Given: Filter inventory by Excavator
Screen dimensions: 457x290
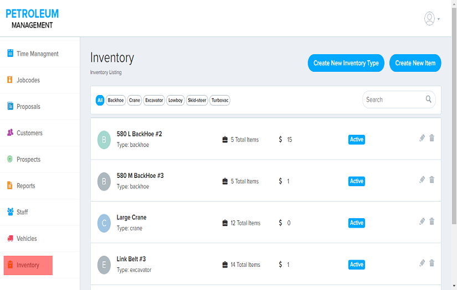Looking at the screenshot, I should click(x=154, y=100).
